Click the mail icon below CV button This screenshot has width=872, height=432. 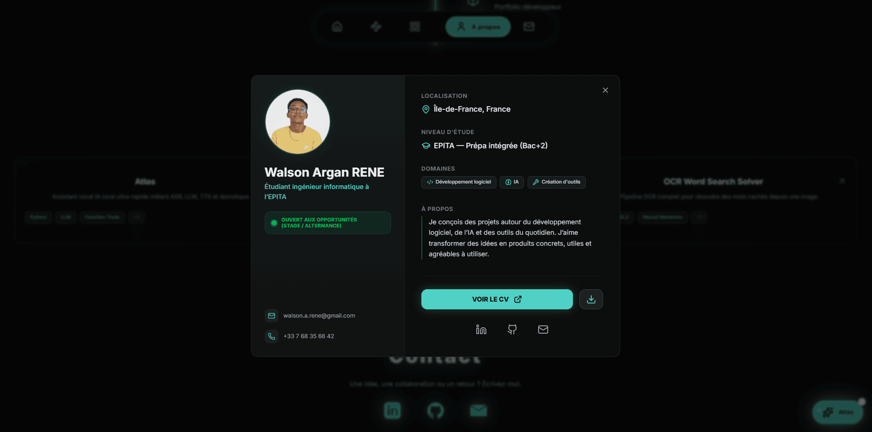point(543,329)
